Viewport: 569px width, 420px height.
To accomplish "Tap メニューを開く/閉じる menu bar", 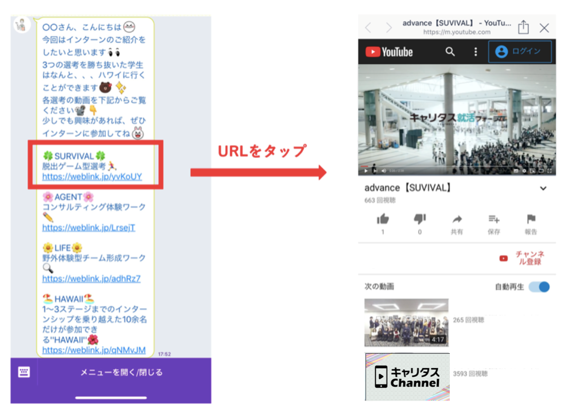I will (122, 372).
